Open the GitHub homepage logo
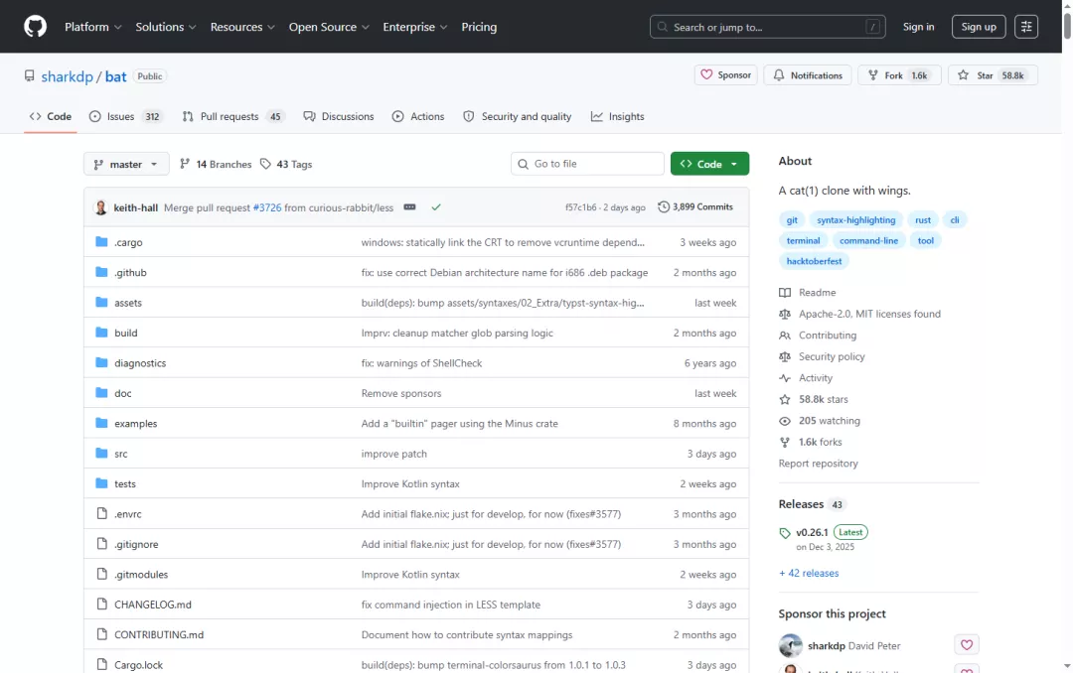 (35, 27)
